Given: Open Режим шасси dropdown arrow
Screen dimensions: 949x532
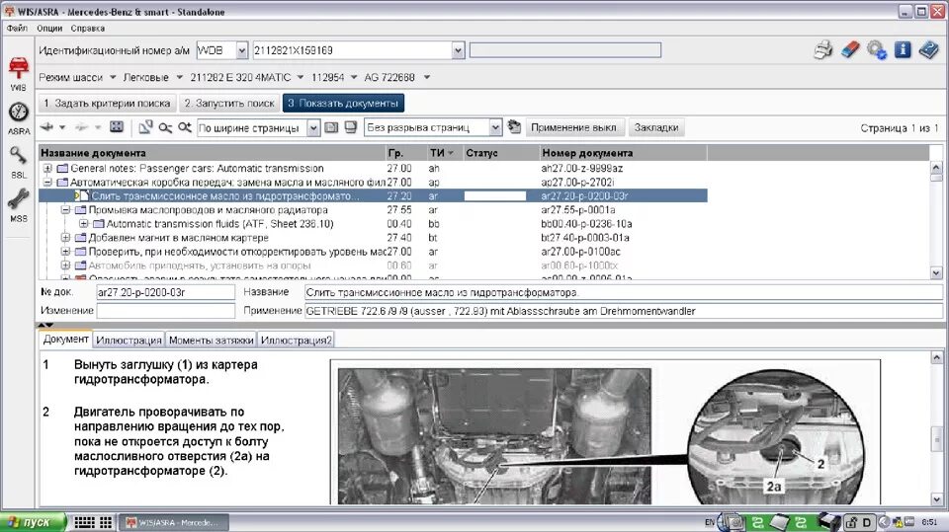Looking at the screenshot, I should tap(113, 77).
